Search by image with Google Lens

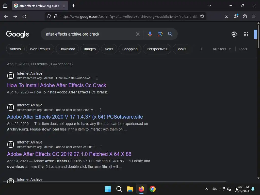[x=160, y=34]
